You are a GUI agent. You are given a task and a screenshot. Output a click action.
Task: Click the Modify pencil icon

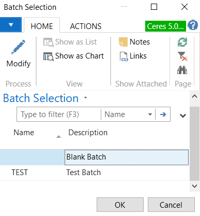tap(18, 47)
